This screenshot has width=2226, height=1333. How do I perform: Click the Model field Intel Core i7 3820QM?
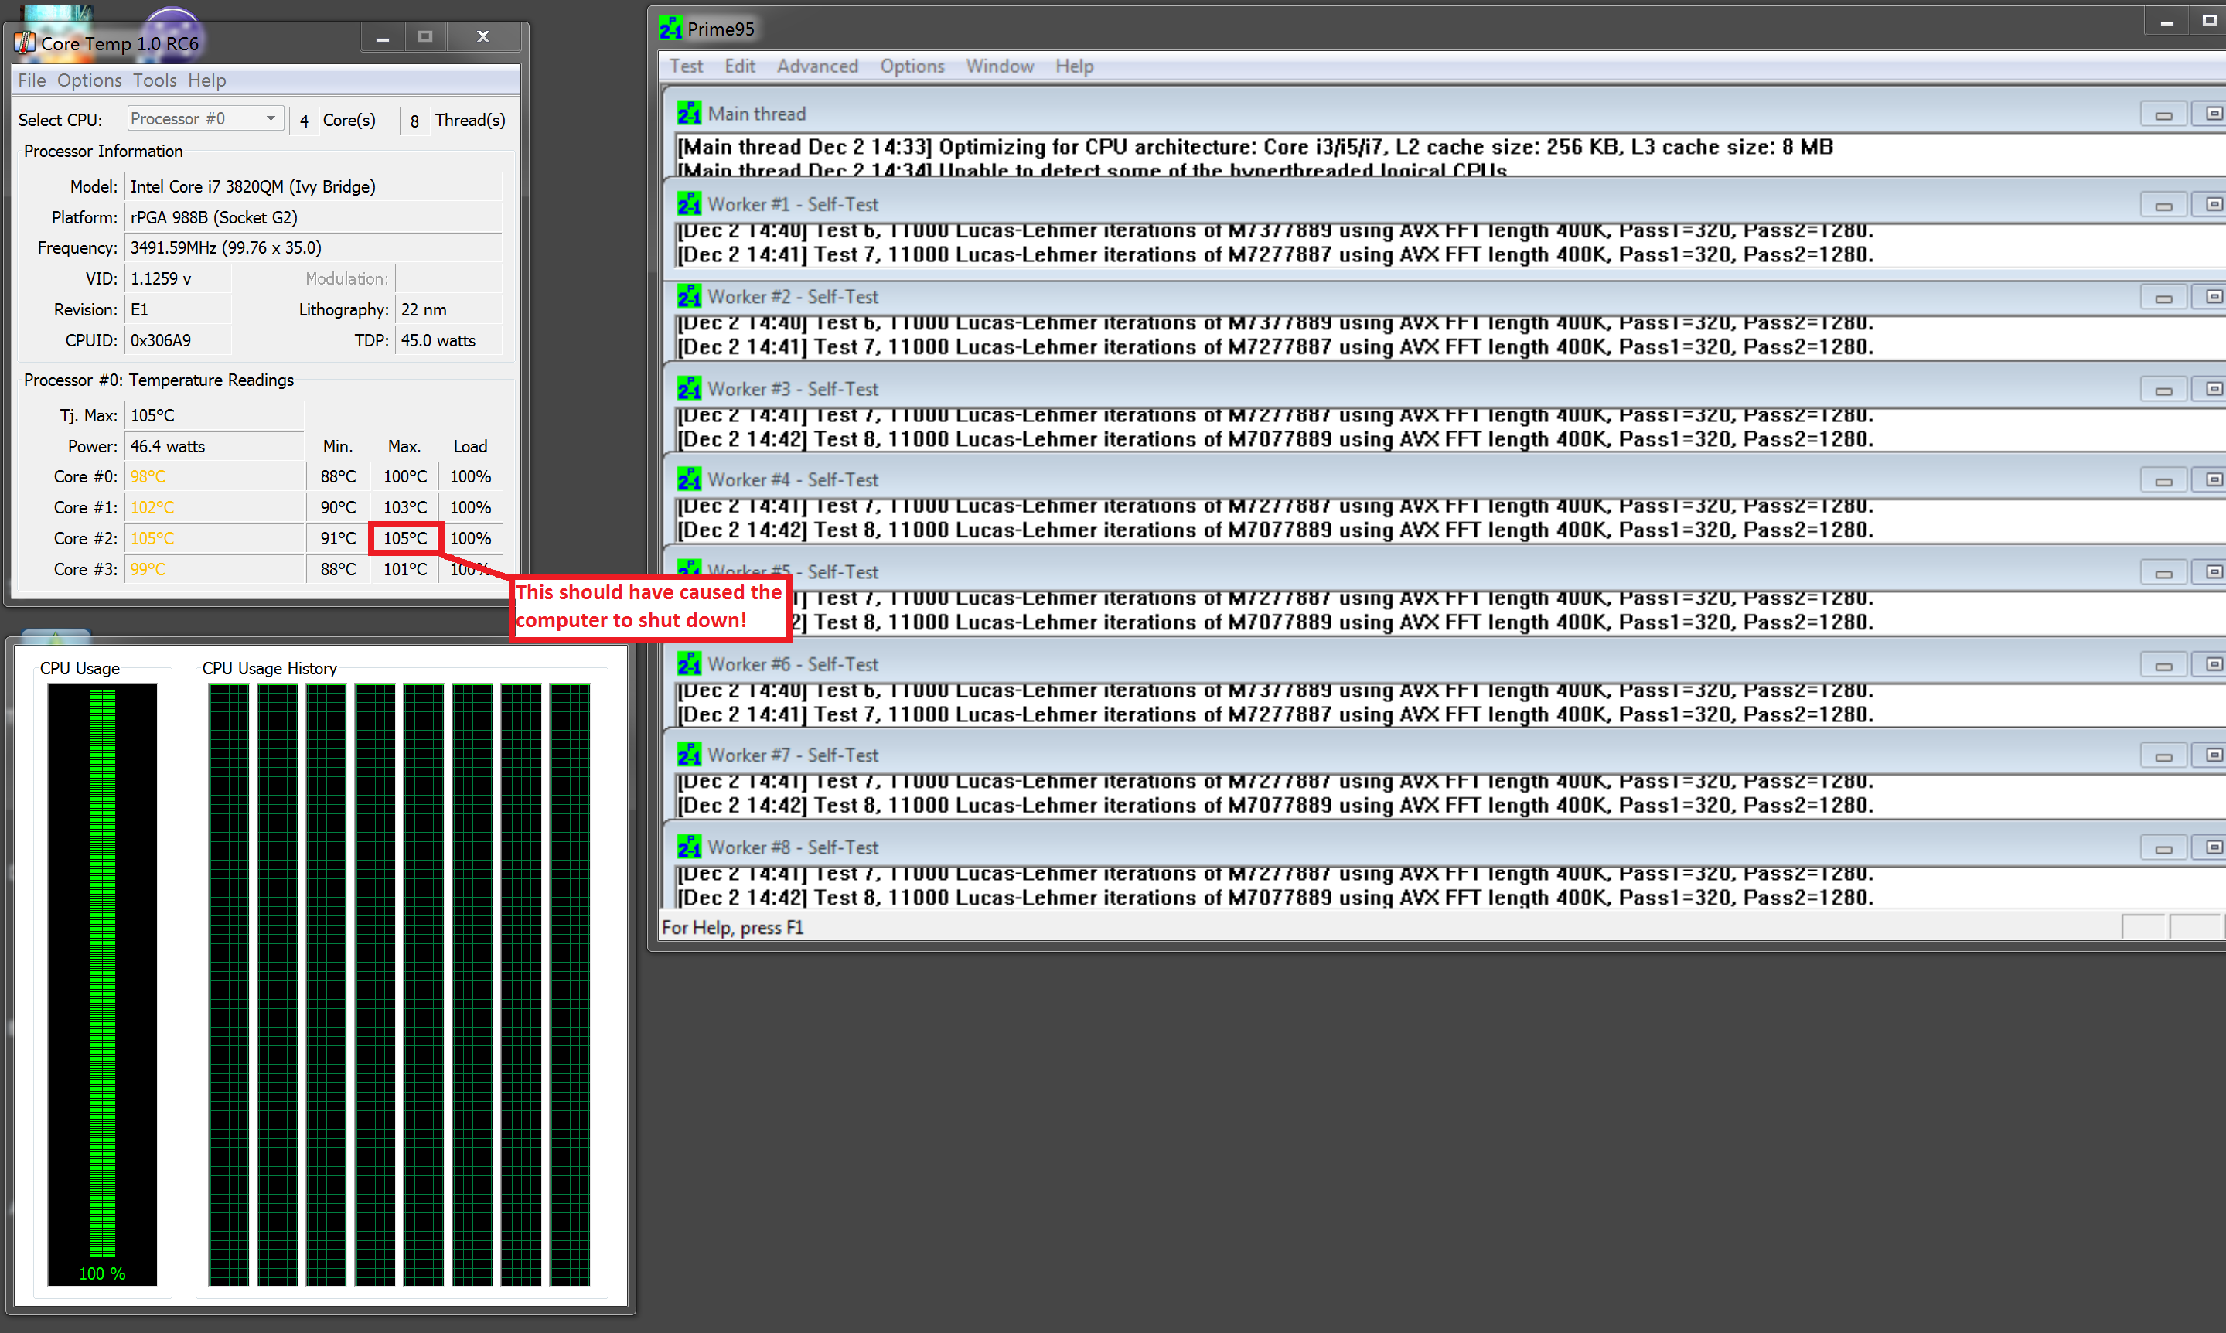click(x=312, y=186)
